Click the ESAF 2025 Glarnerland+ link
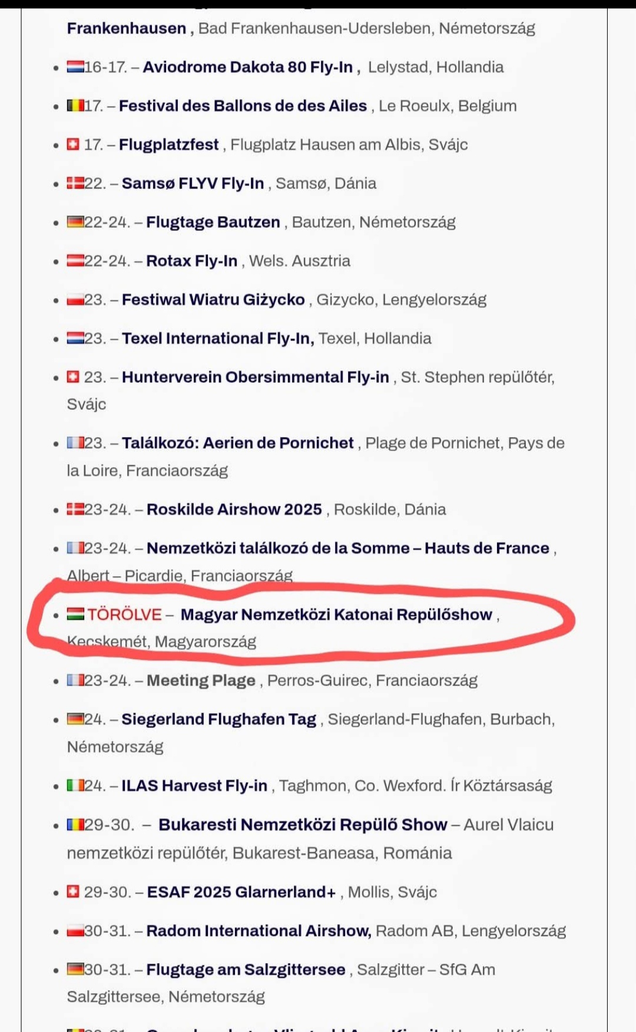 point(241,892)
